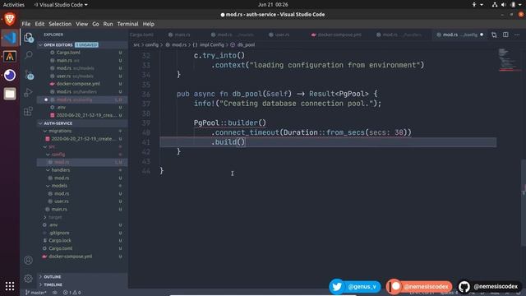Open the Run and Debug view
This screenshot has width=526, height=296.
tap(29, 92)
